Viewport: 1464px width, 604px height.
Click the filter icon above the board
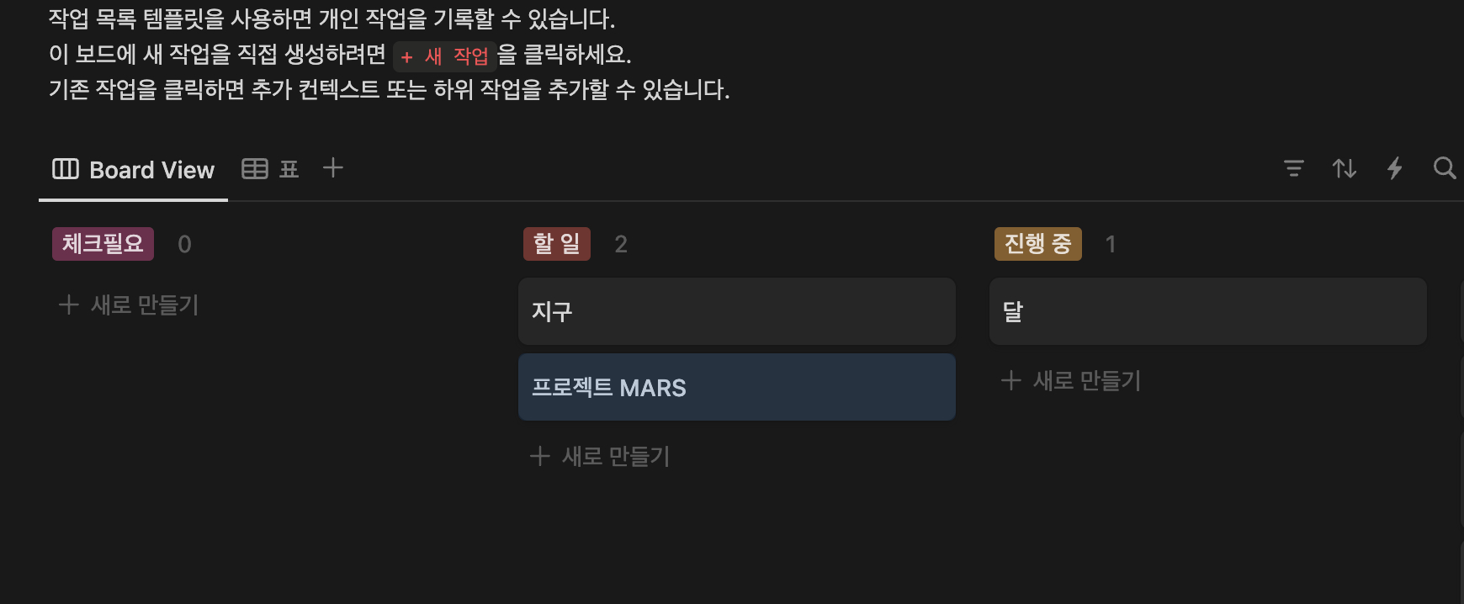[1294, 168]
